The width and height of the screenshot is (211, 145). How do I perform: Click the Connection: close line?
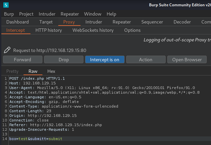pos(29,120)
